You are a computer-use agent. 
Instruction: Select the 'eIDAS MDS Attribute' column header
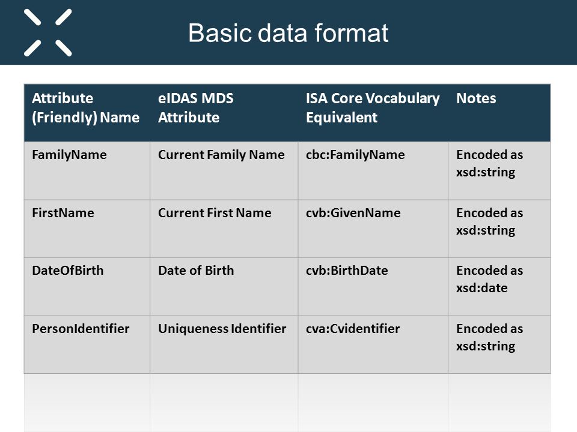[x=224, y=113]
